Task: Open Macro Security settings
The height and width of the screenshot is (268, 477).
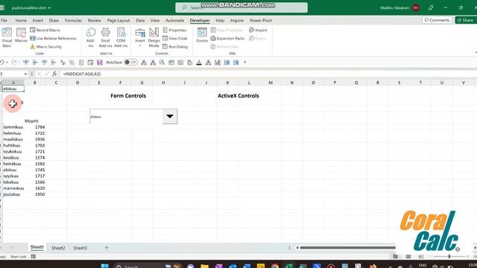Action: 45,47
